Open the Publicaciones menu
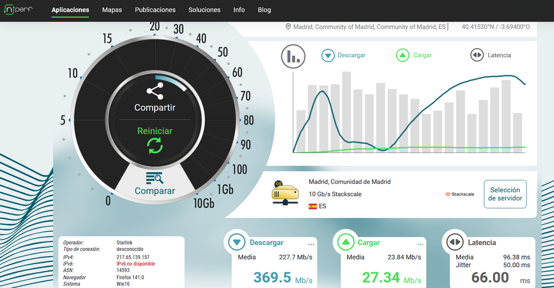This screenshot has height=288, width=554. (x=155, y=10)
